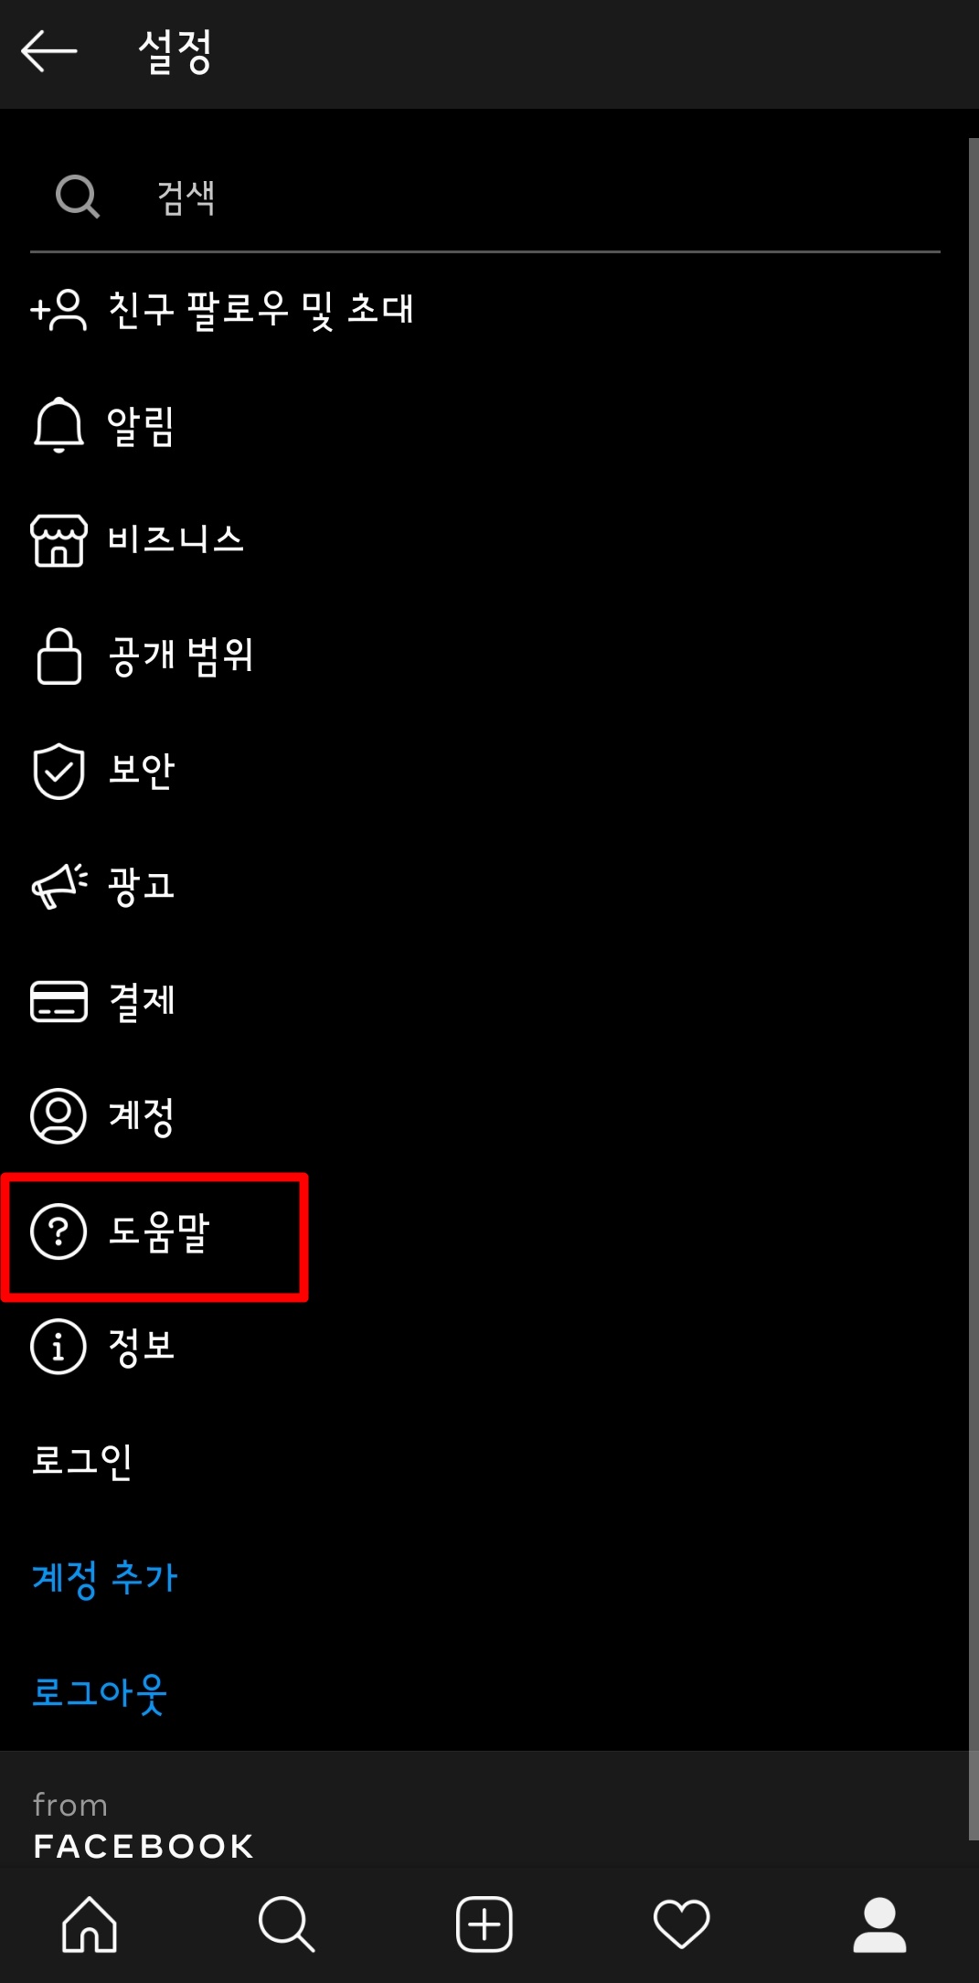Viewport: 979px width, 1983px height.
Task: Tap the megaphone icon for 광고
Action: (59, 886)
